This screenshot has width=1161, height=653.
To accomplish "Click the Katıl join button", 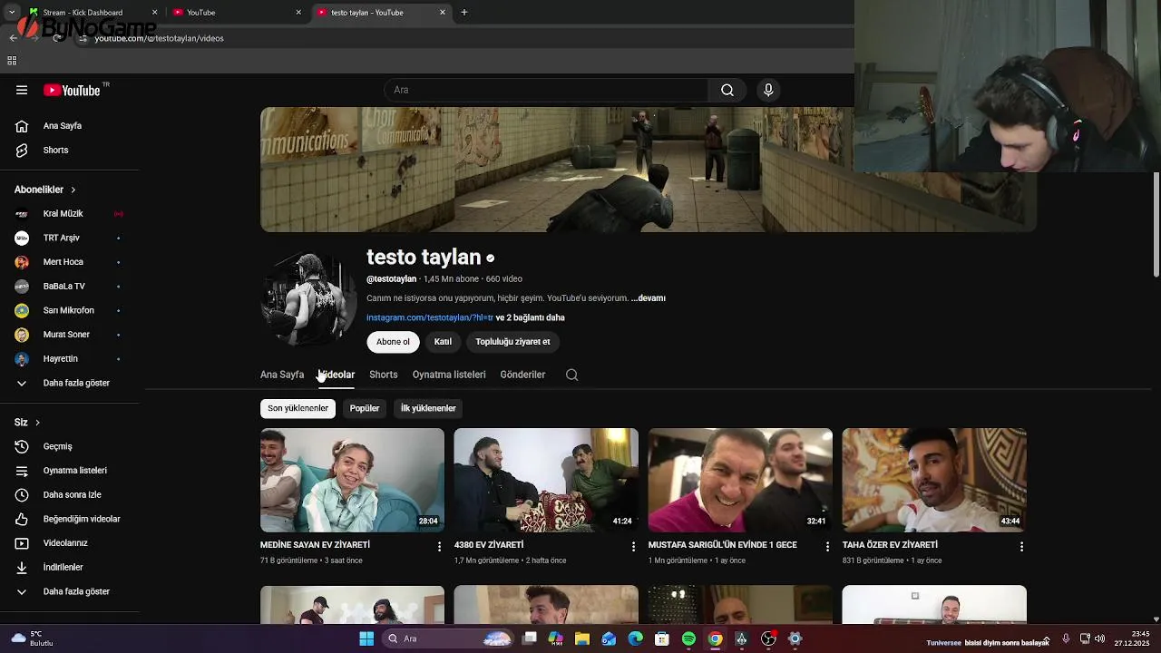I will (443, 342).
